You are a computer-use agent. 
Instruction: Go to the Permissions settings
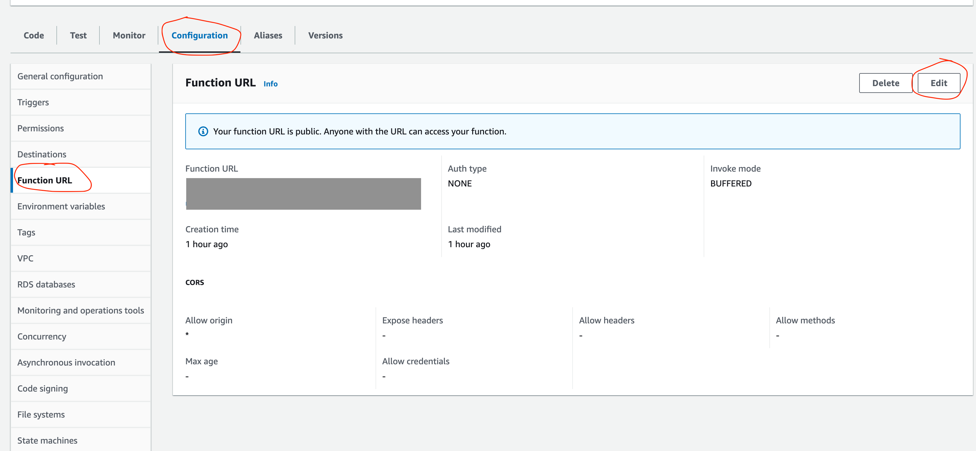tap(41, 128)
